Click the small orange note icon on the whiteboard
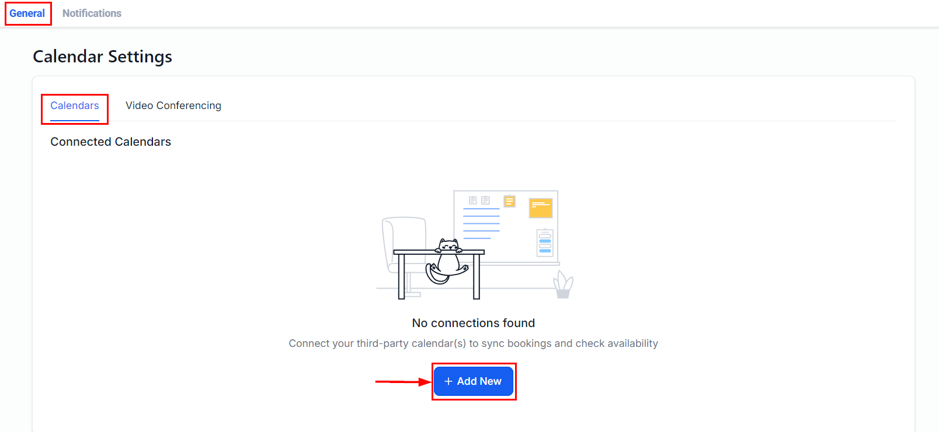 coord(510,201)
